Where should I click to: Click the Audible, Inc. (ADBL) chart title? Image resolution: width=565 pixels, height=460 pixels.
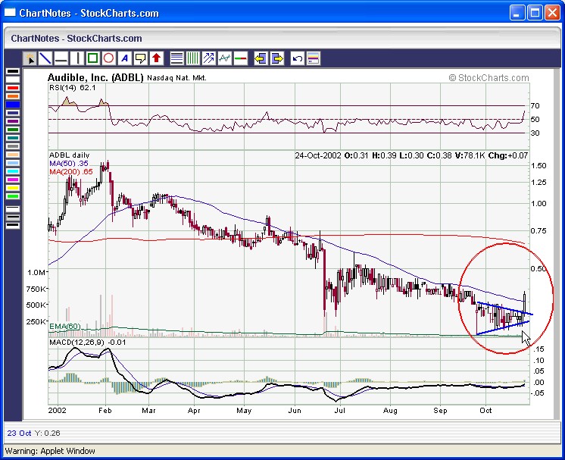[95, 77]
